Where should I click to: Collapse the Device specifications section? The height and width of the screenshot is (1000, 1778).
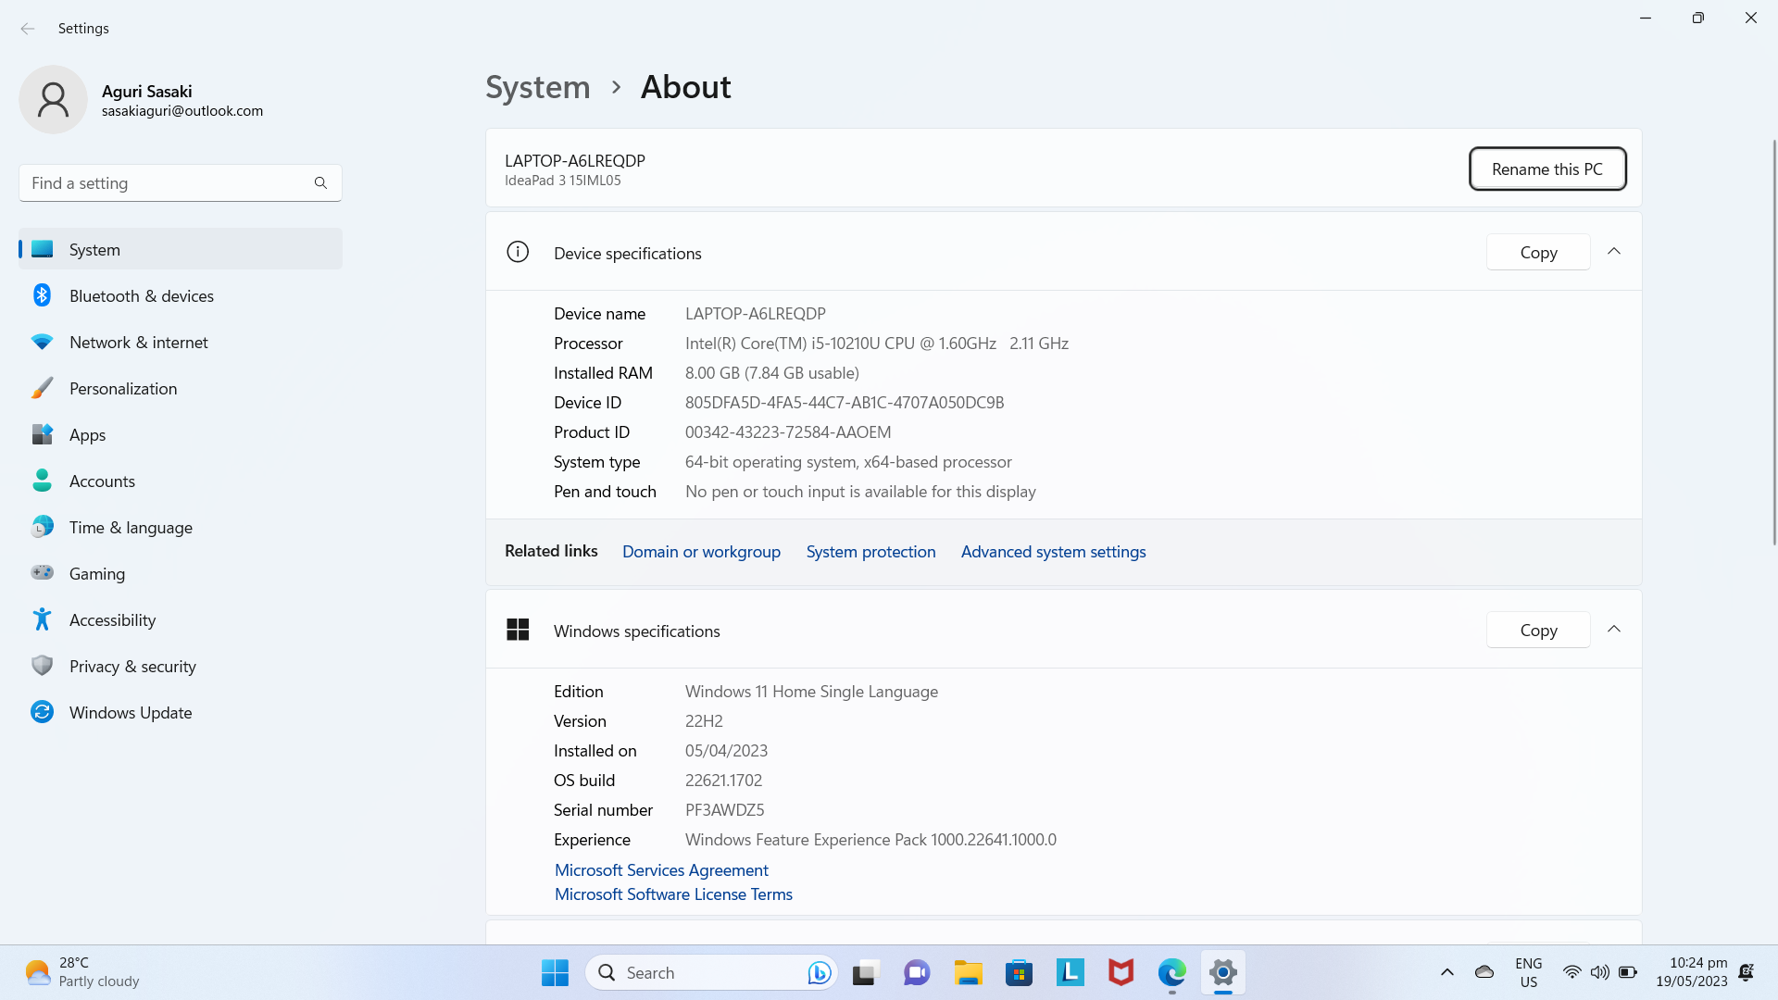pyautogui.click(x=1614, y=251)
